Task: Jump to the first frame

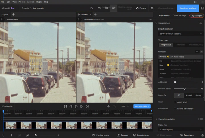Action: pyautogui.click(x=65, y=106)
